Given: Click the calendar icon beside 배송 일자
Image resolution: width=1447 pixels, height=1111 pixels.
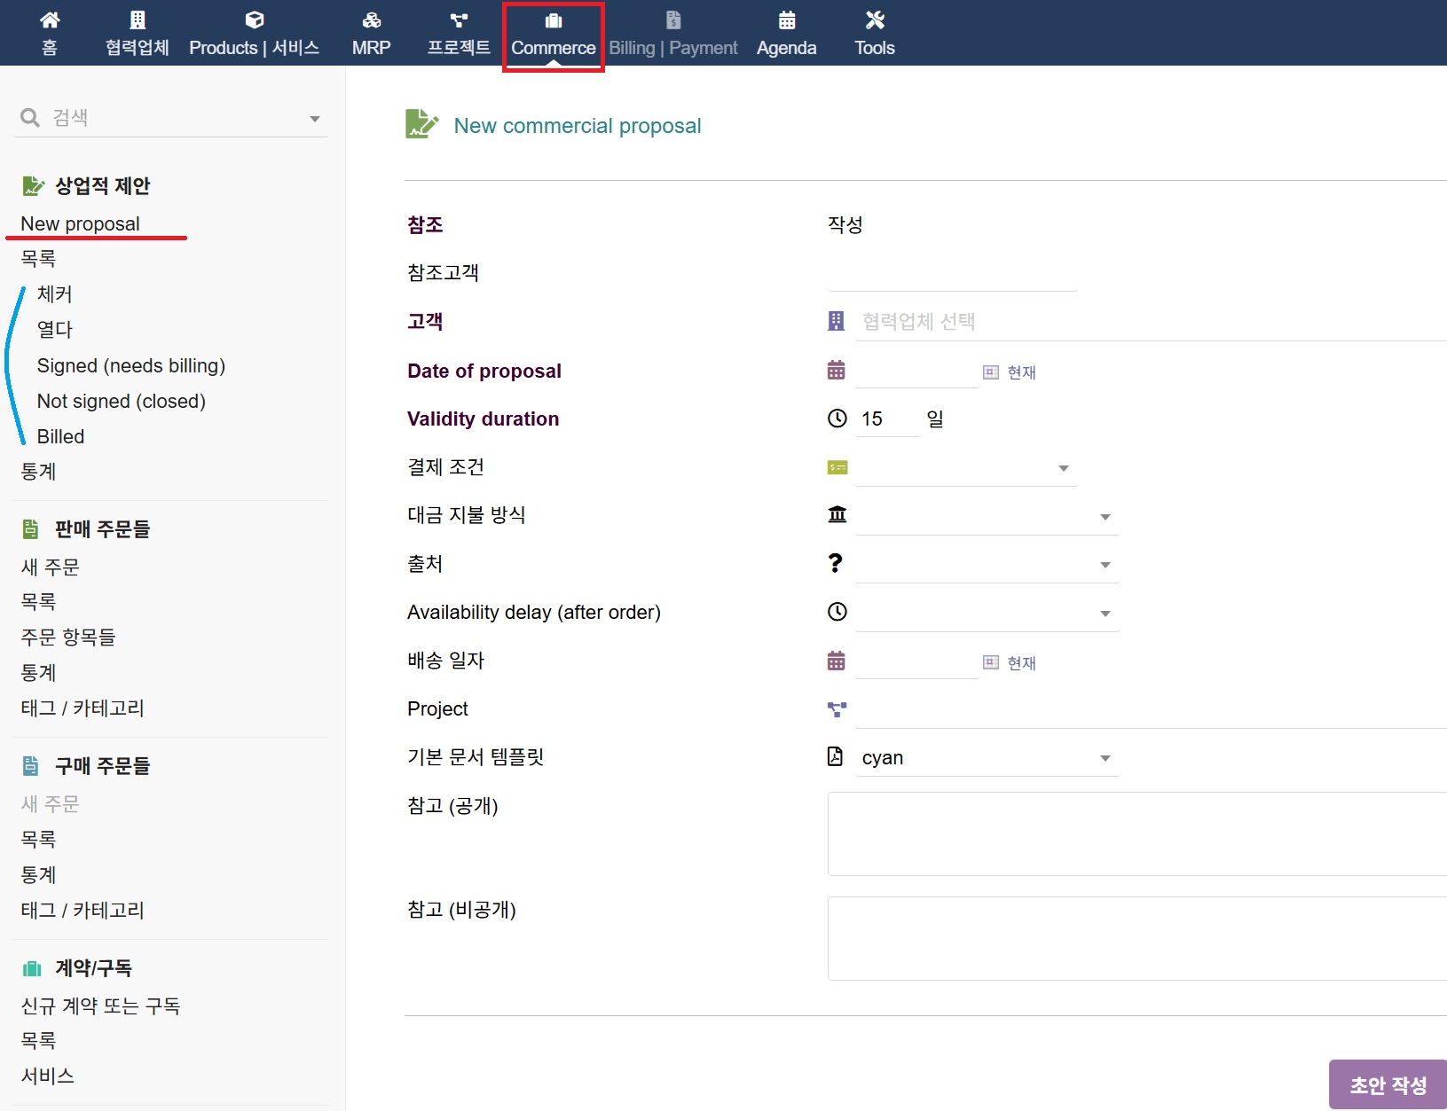Looking at the screenshot, I should (836, 661).
